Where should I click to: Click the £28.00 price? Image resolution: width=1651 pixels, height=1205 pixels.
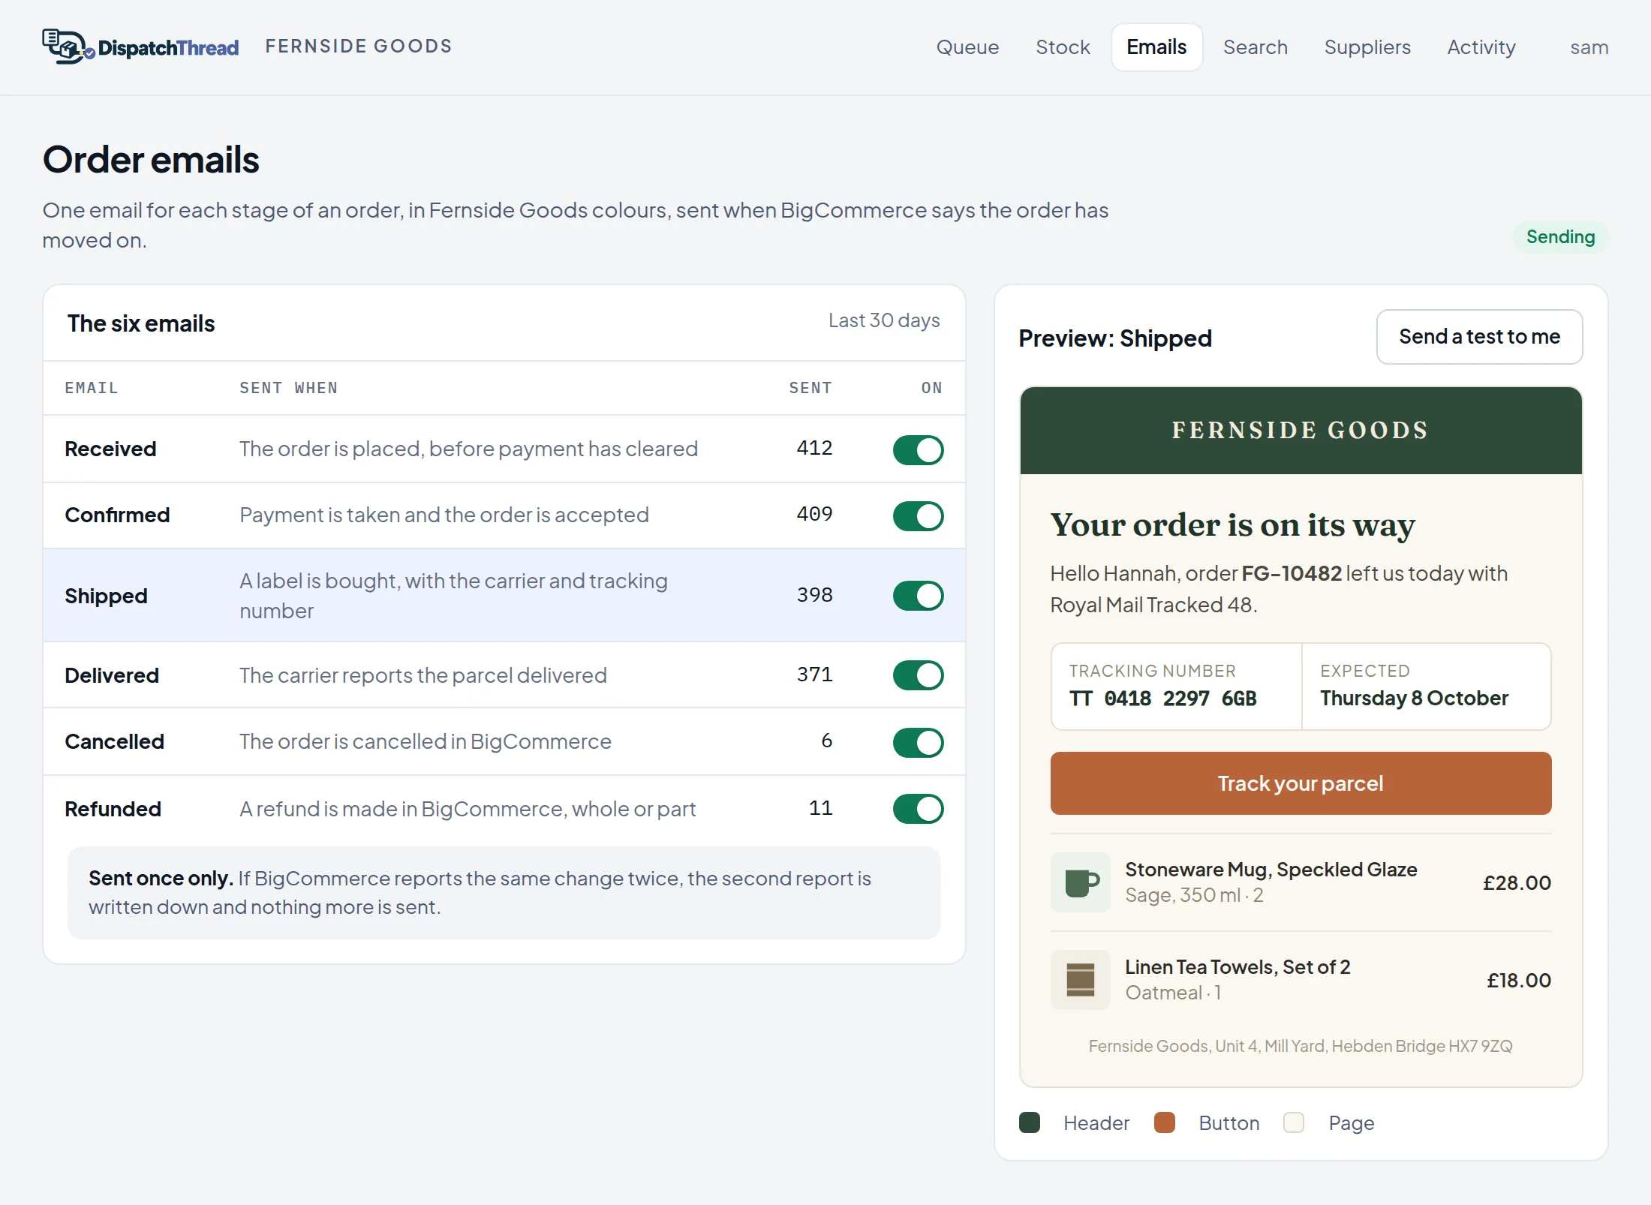pyautogui.click(x=1517, y=883)
